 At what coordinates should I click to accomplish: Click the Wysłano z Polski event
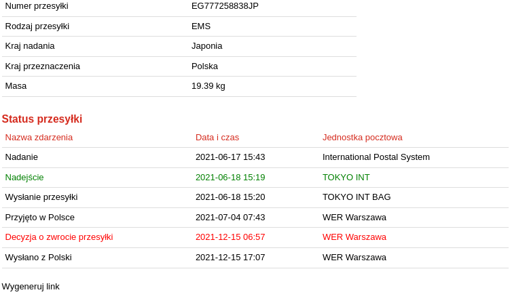pos(38,258)
